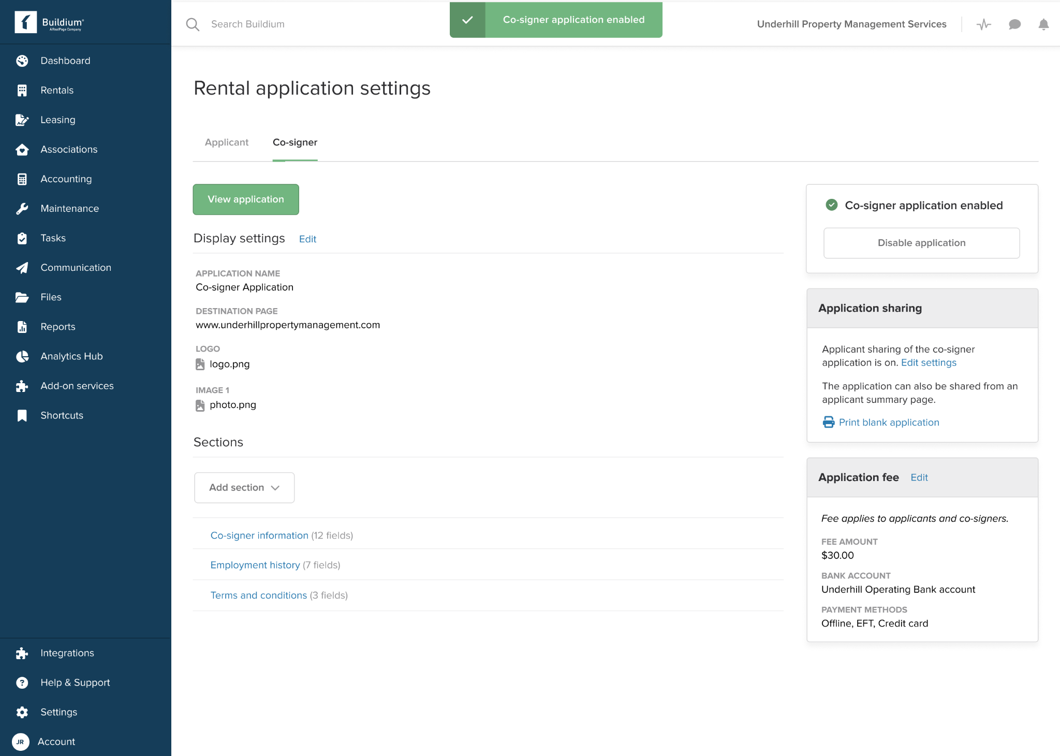Open chat messages from the top bar

tap(1014, 24)
